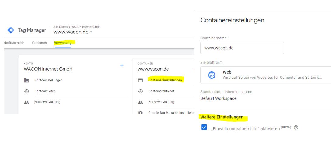Screen dimensions: 331x146
Task: Click the help icon next to BETA label
Action: click(296, 128)
